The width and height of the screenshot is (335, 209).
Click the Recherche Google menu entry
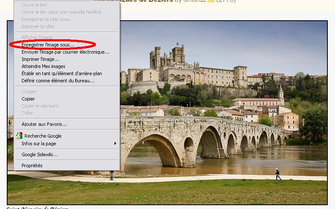coord(43,136)
